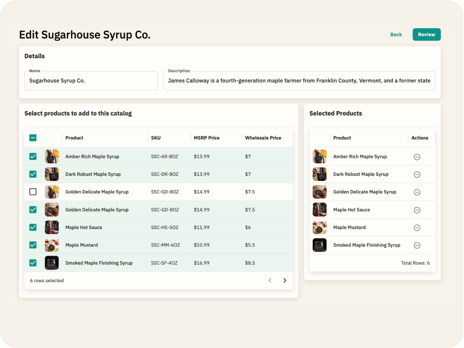Image resolution: width=464 pixels, height=348 pixels.
Task: Click the SKU value SSC-MM-6OZ
Action: 166,245
